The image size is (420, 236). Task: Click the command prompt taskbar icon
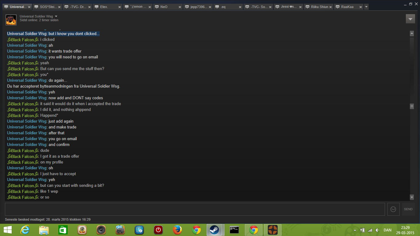pyautogui.click(x=234, y=230)
